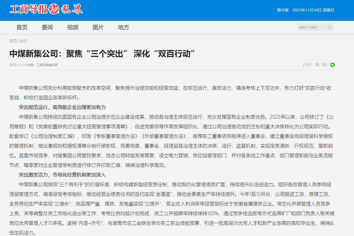Click the article headline 中煤新集公司
354x236 pixels.
(102, 54)
